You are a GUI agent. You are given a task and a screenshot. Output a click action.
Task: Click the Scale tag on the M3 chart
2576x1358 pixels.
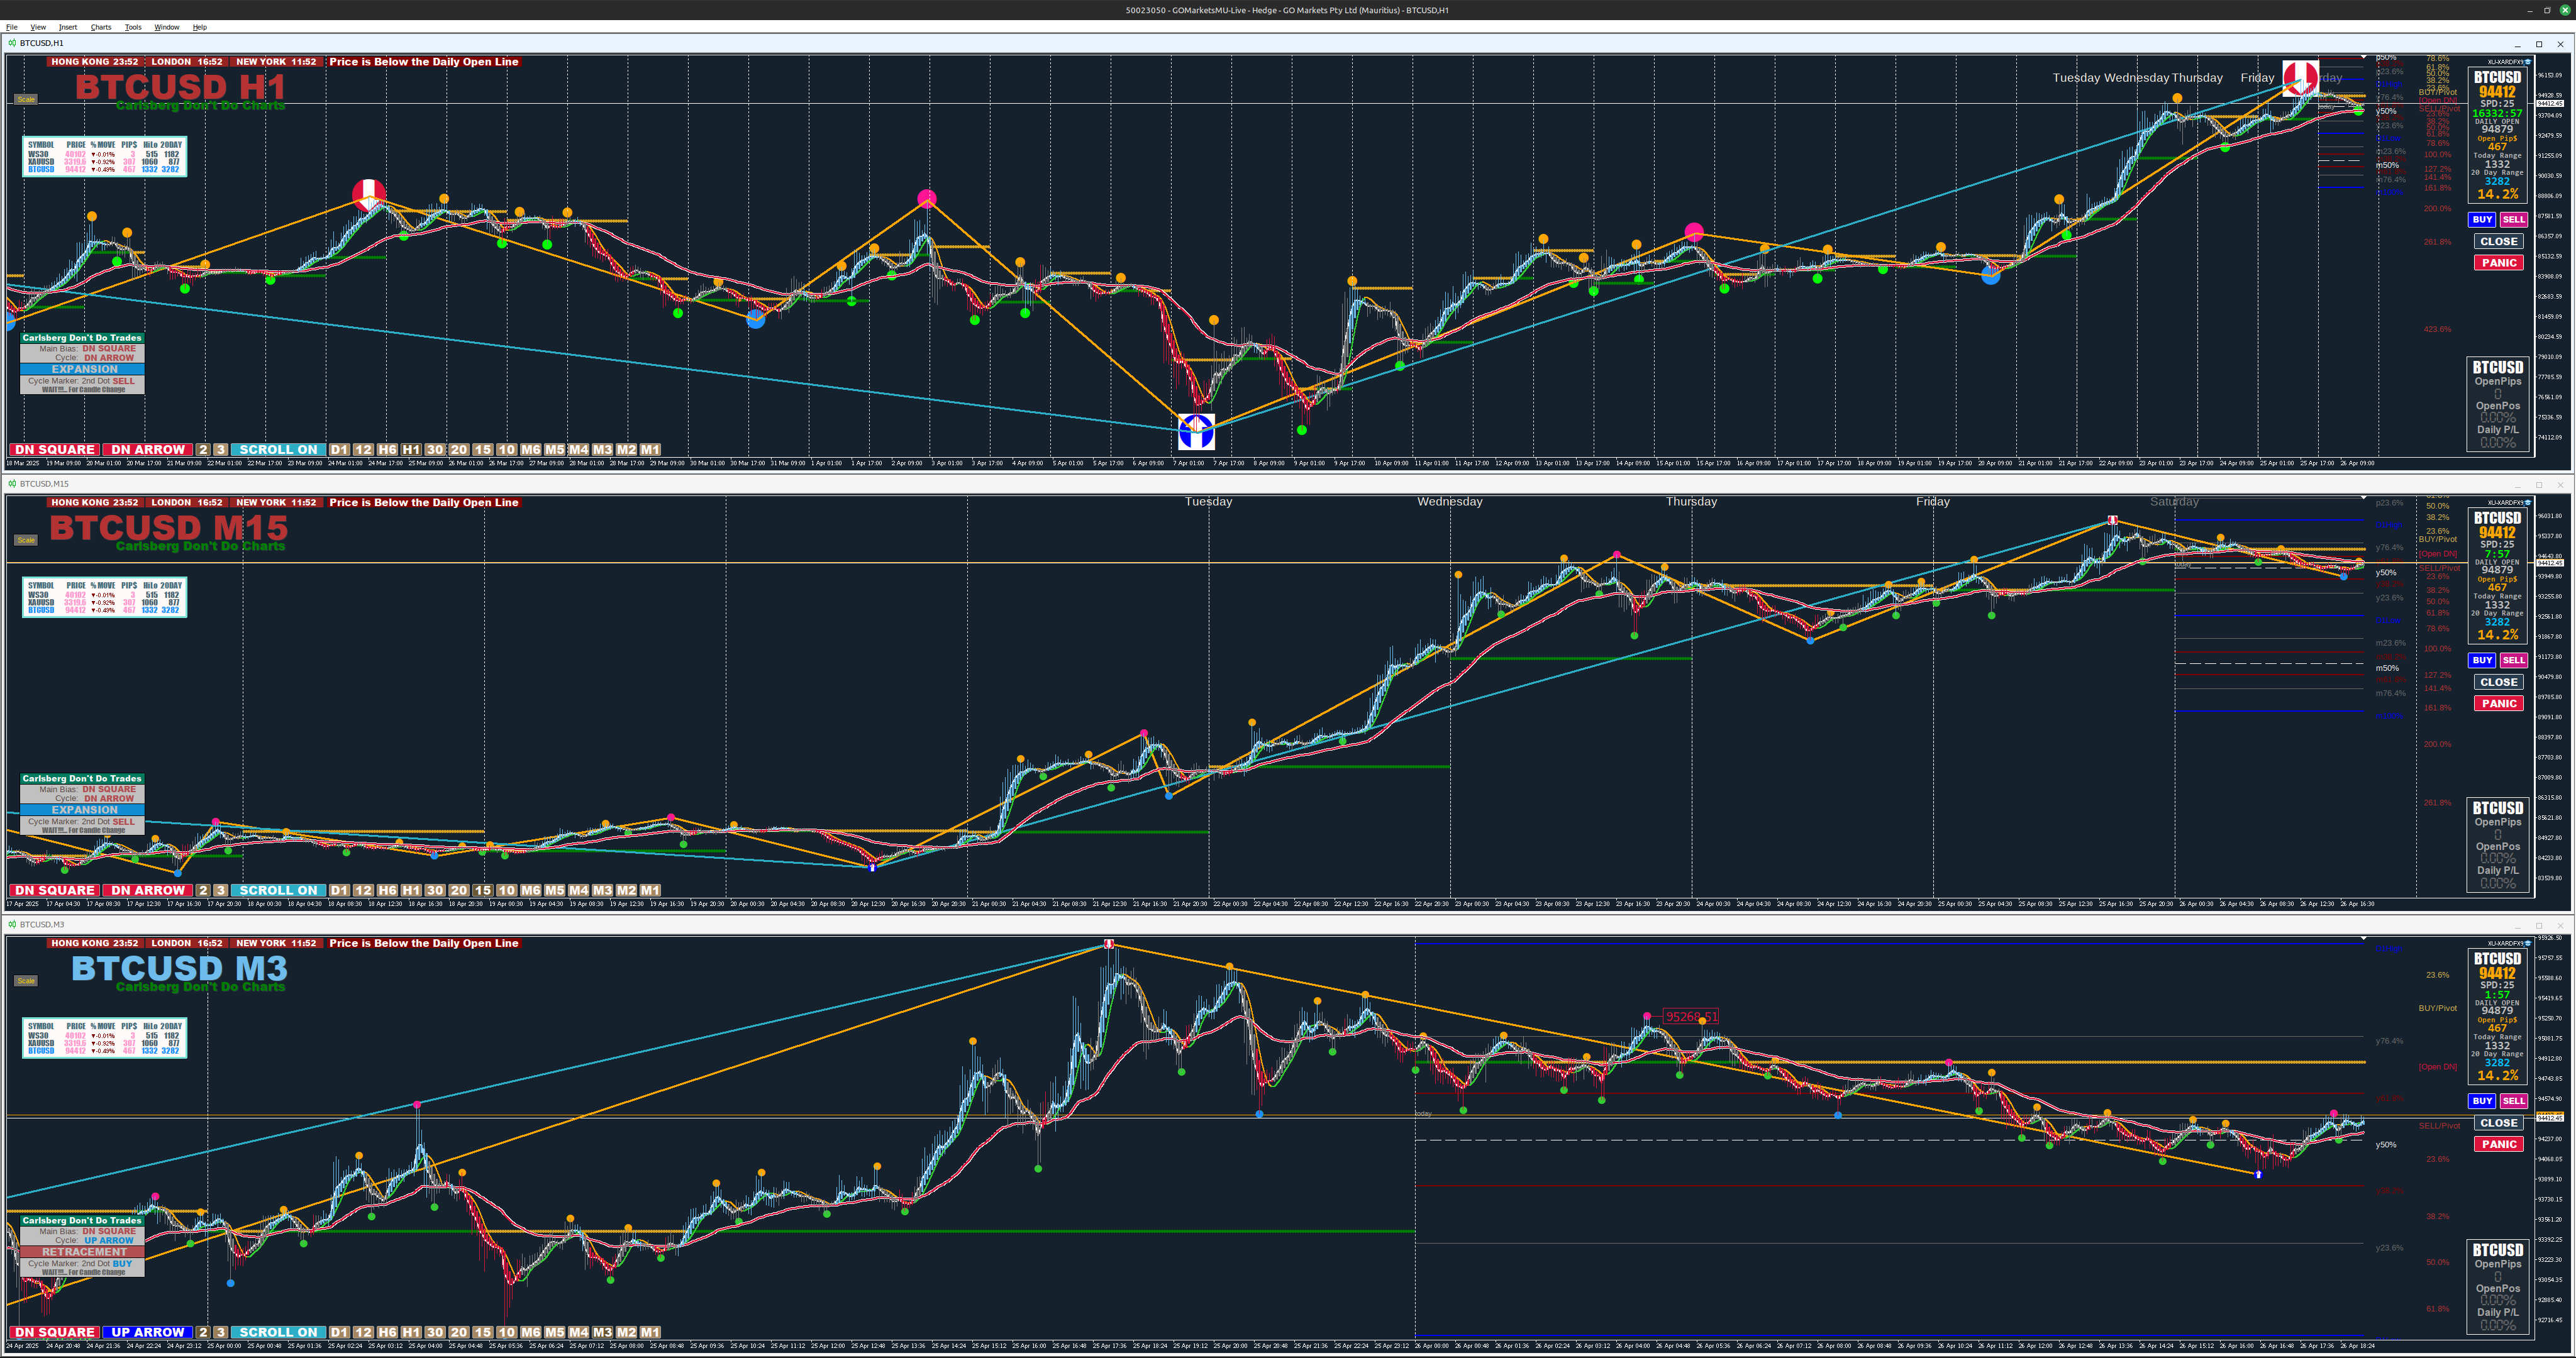[x=26, y=981]
